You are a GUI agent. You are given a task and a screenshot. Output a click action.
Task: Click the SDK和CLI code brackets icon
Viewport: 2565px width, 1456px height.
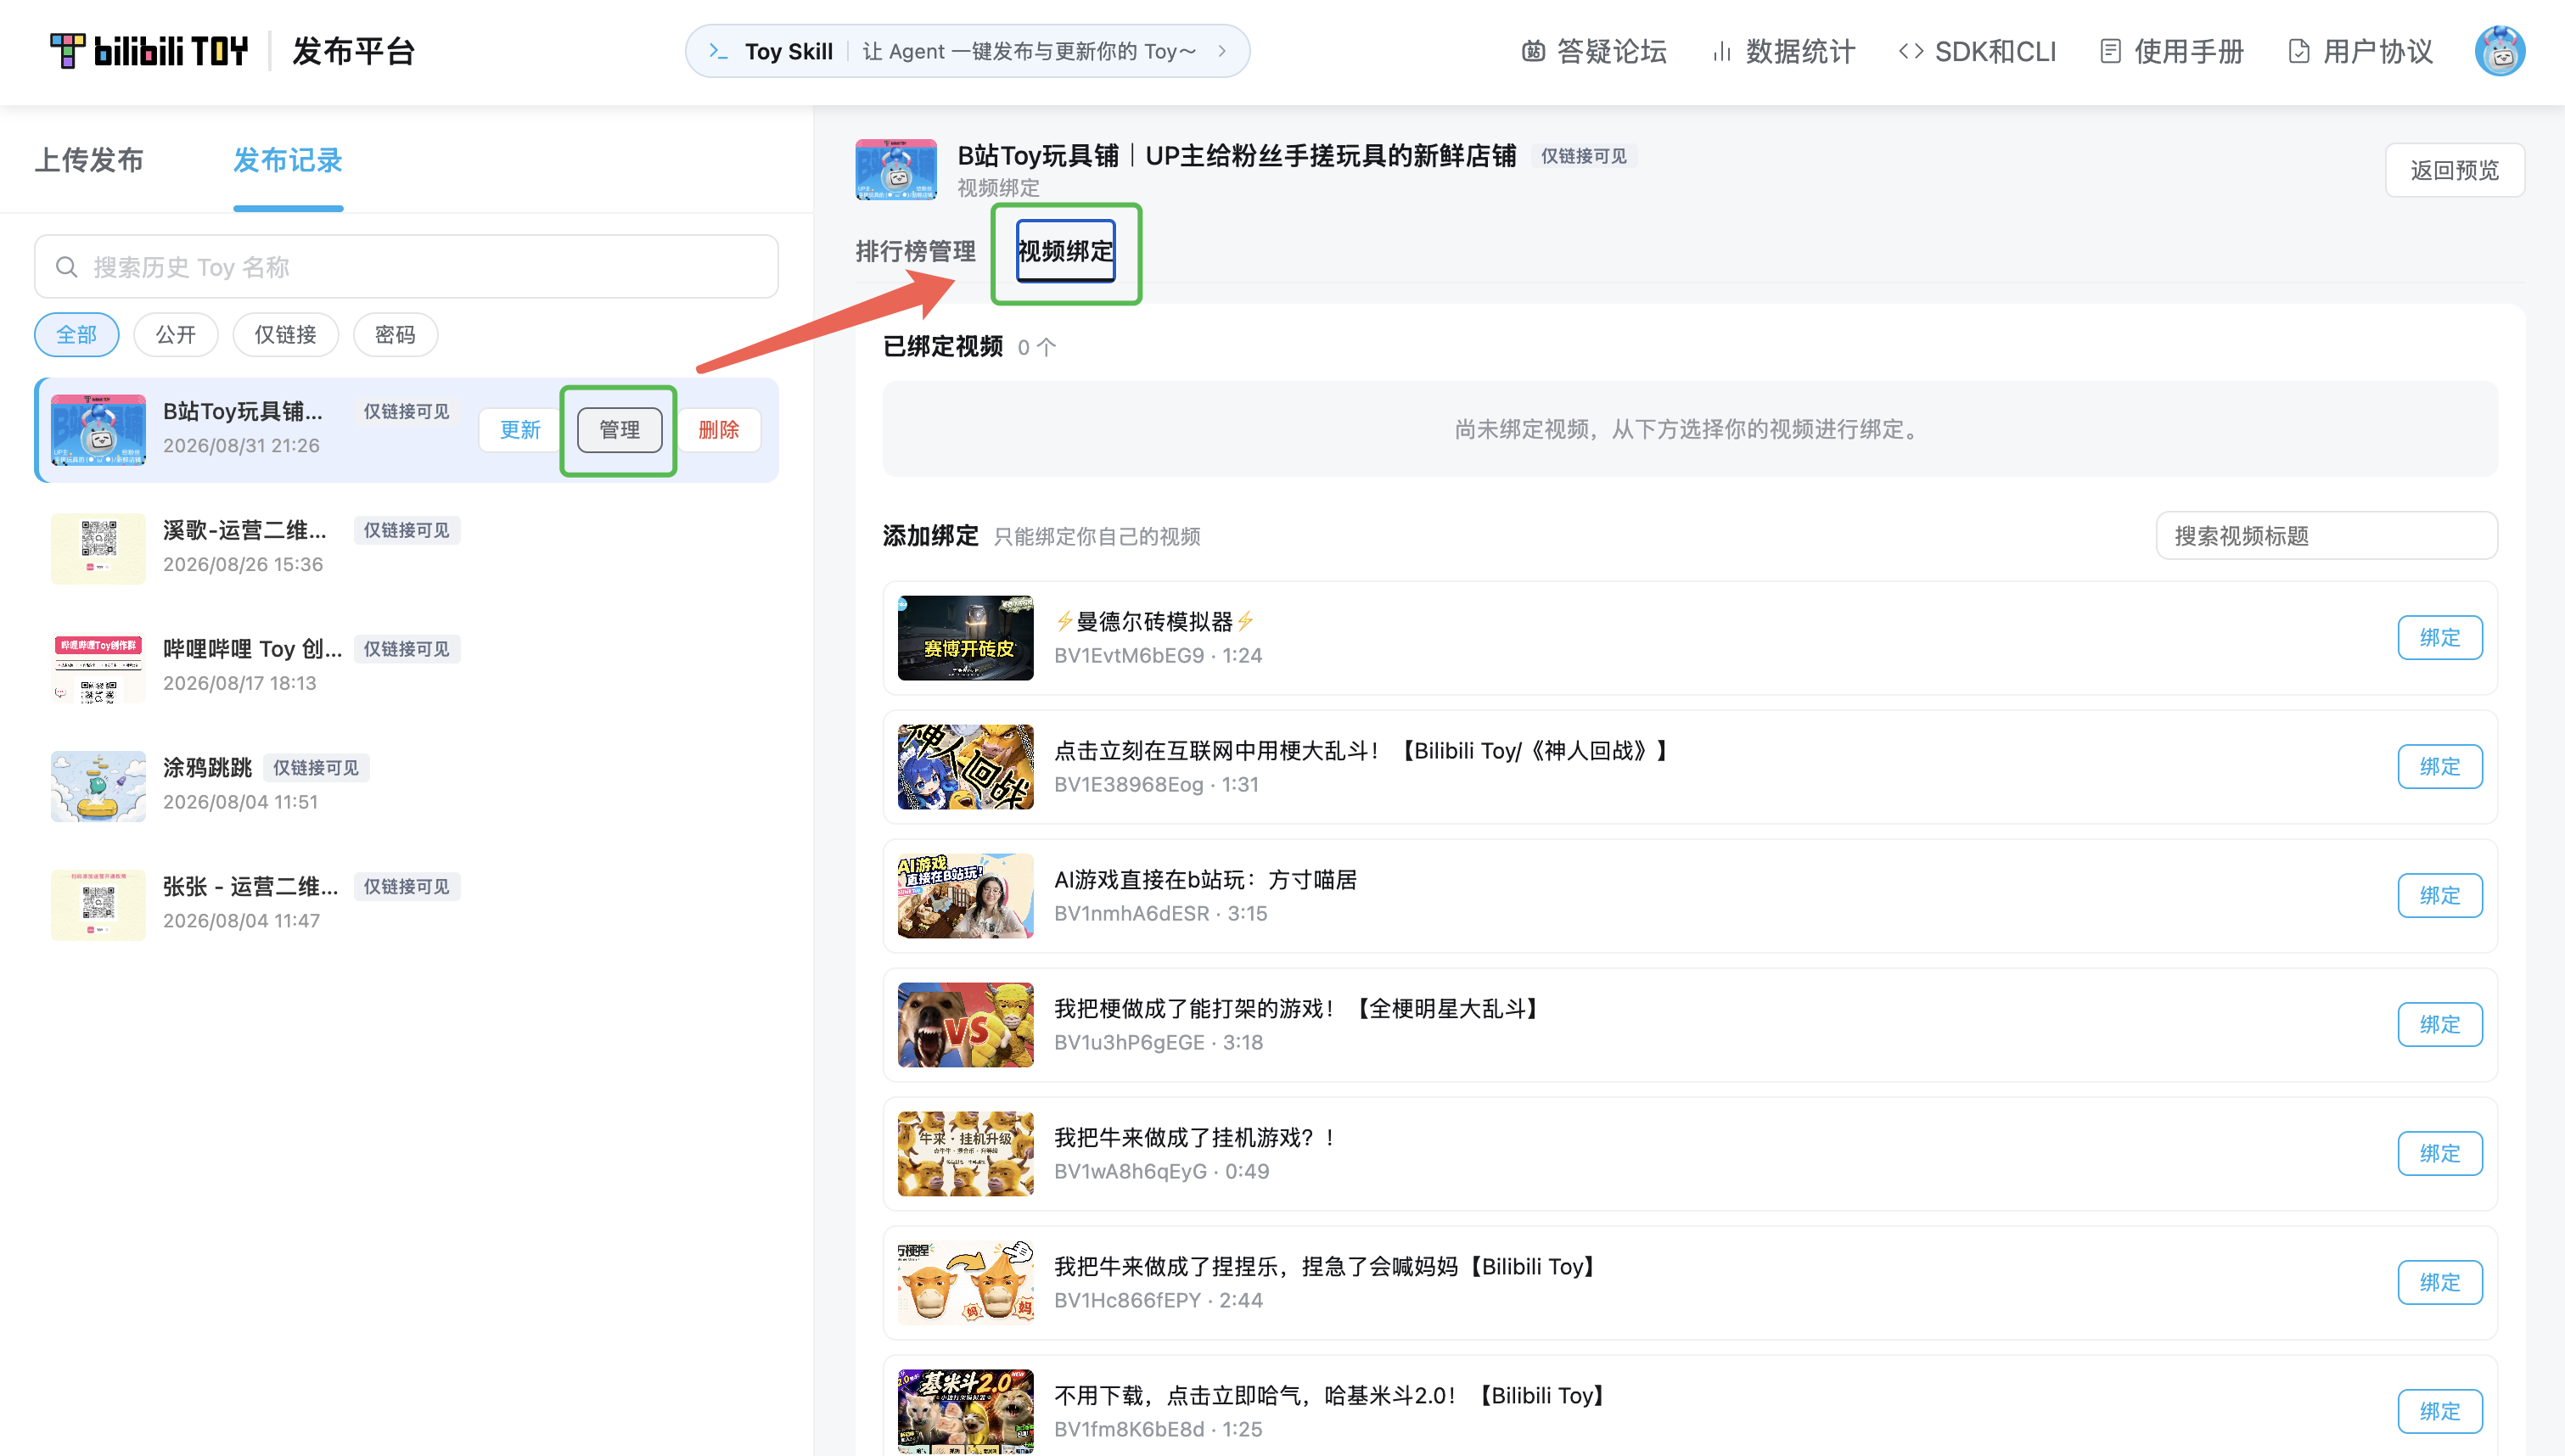(x=1910, y=51)
